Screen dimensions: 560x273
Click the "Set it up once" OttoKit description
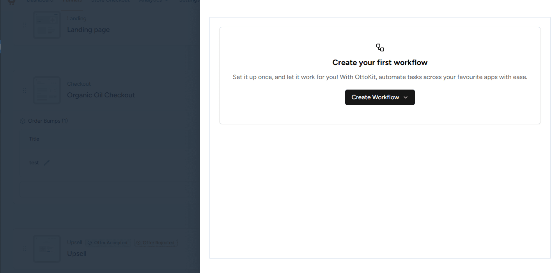click(380, 77)
